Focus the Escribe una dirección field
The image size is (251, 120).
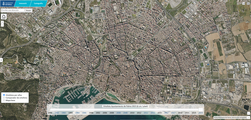click(x=13, y=10)
